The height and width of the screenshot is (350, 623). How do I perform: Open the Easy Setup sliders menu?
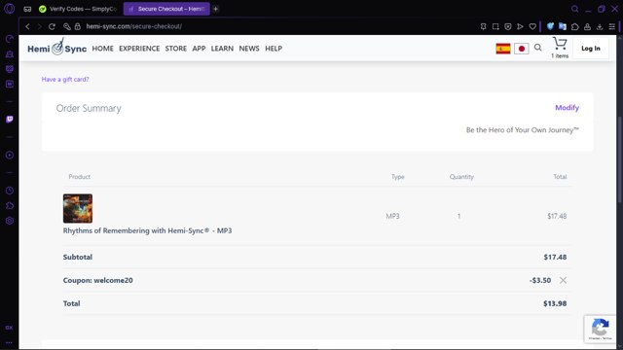tap(612, 26)
